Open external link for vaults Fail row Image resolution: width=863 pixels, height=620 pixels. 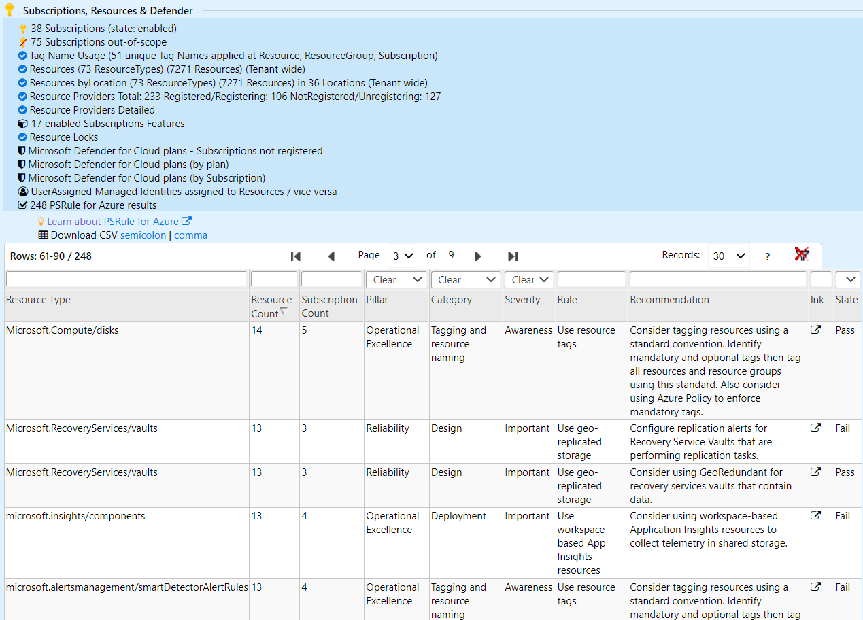pyautogui.click(x=815, y=428)
